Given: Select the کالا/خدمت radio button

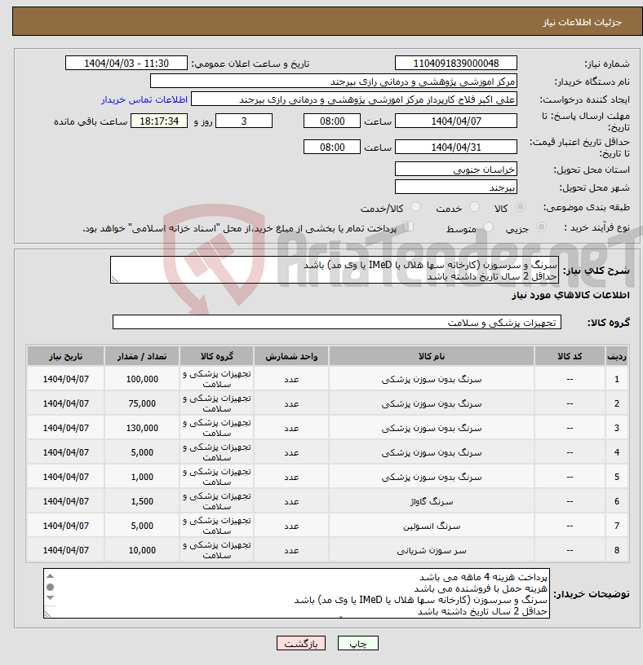Looking at the screenshot, I should 415,207.
